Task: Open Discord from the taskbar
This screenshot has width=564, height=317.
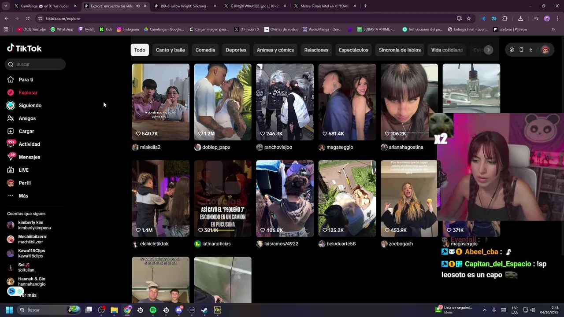Action: pos(179,310)
